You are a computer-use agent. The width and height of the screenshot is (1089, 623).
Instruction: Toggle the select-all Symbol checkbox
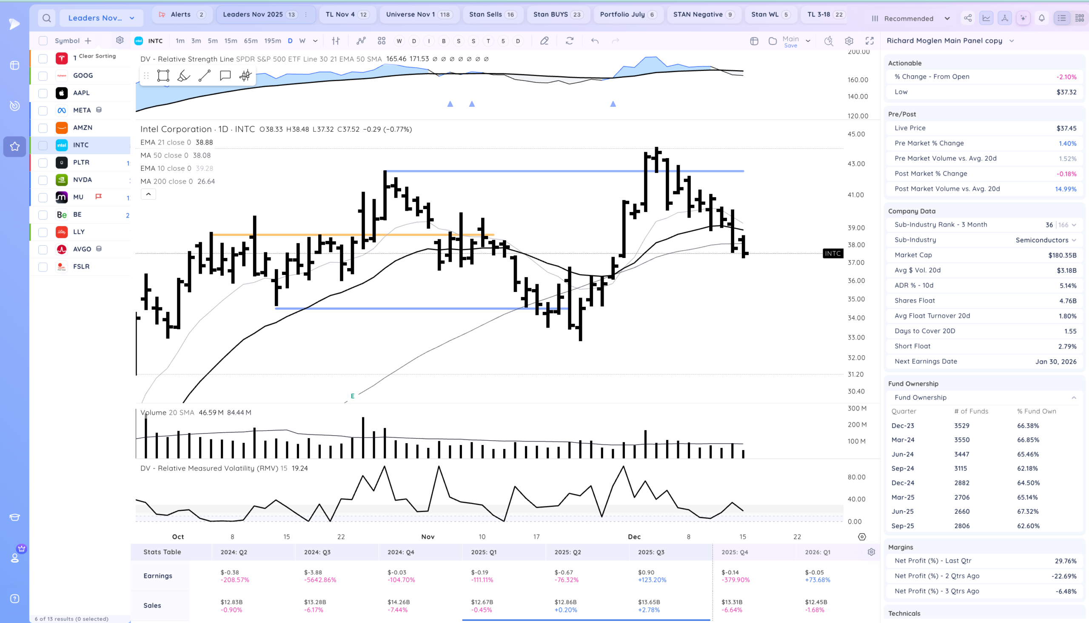pyautogui.click(x=43, y=41)
